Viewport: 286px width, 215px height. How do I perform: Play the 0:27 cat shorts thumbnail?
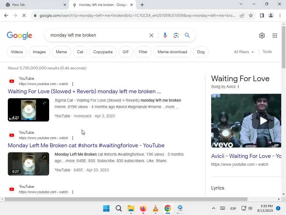[28, 164]
